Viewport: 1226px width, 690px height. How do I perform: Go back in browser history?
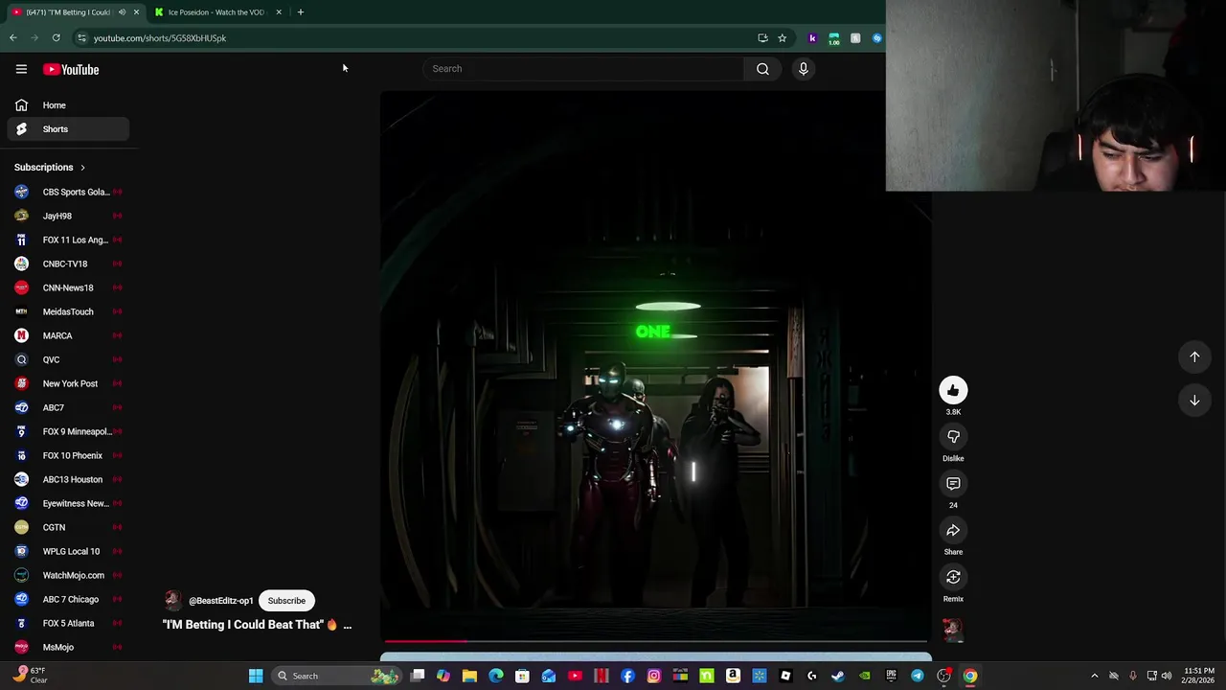pyautogui.click(x=13, y=38)
